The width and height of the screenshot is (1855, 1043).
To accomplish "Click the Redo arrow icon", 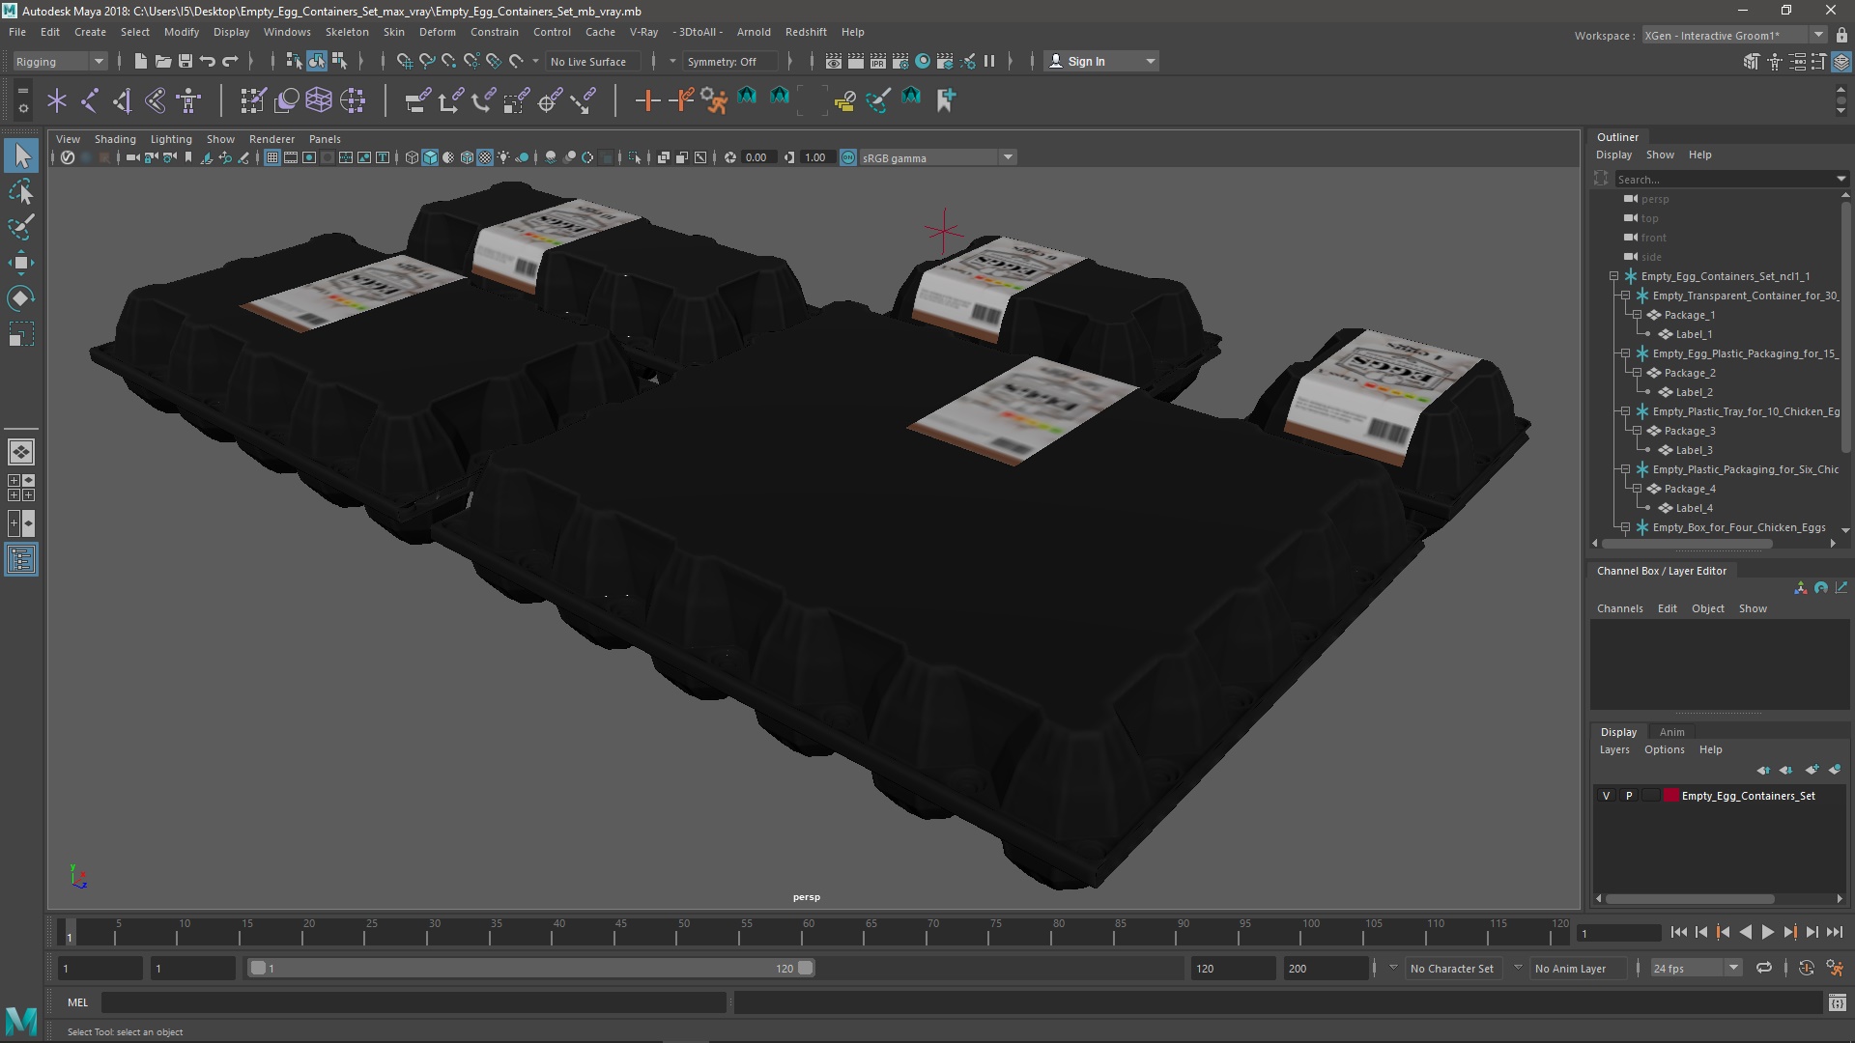I will click(x=230, y=61).
